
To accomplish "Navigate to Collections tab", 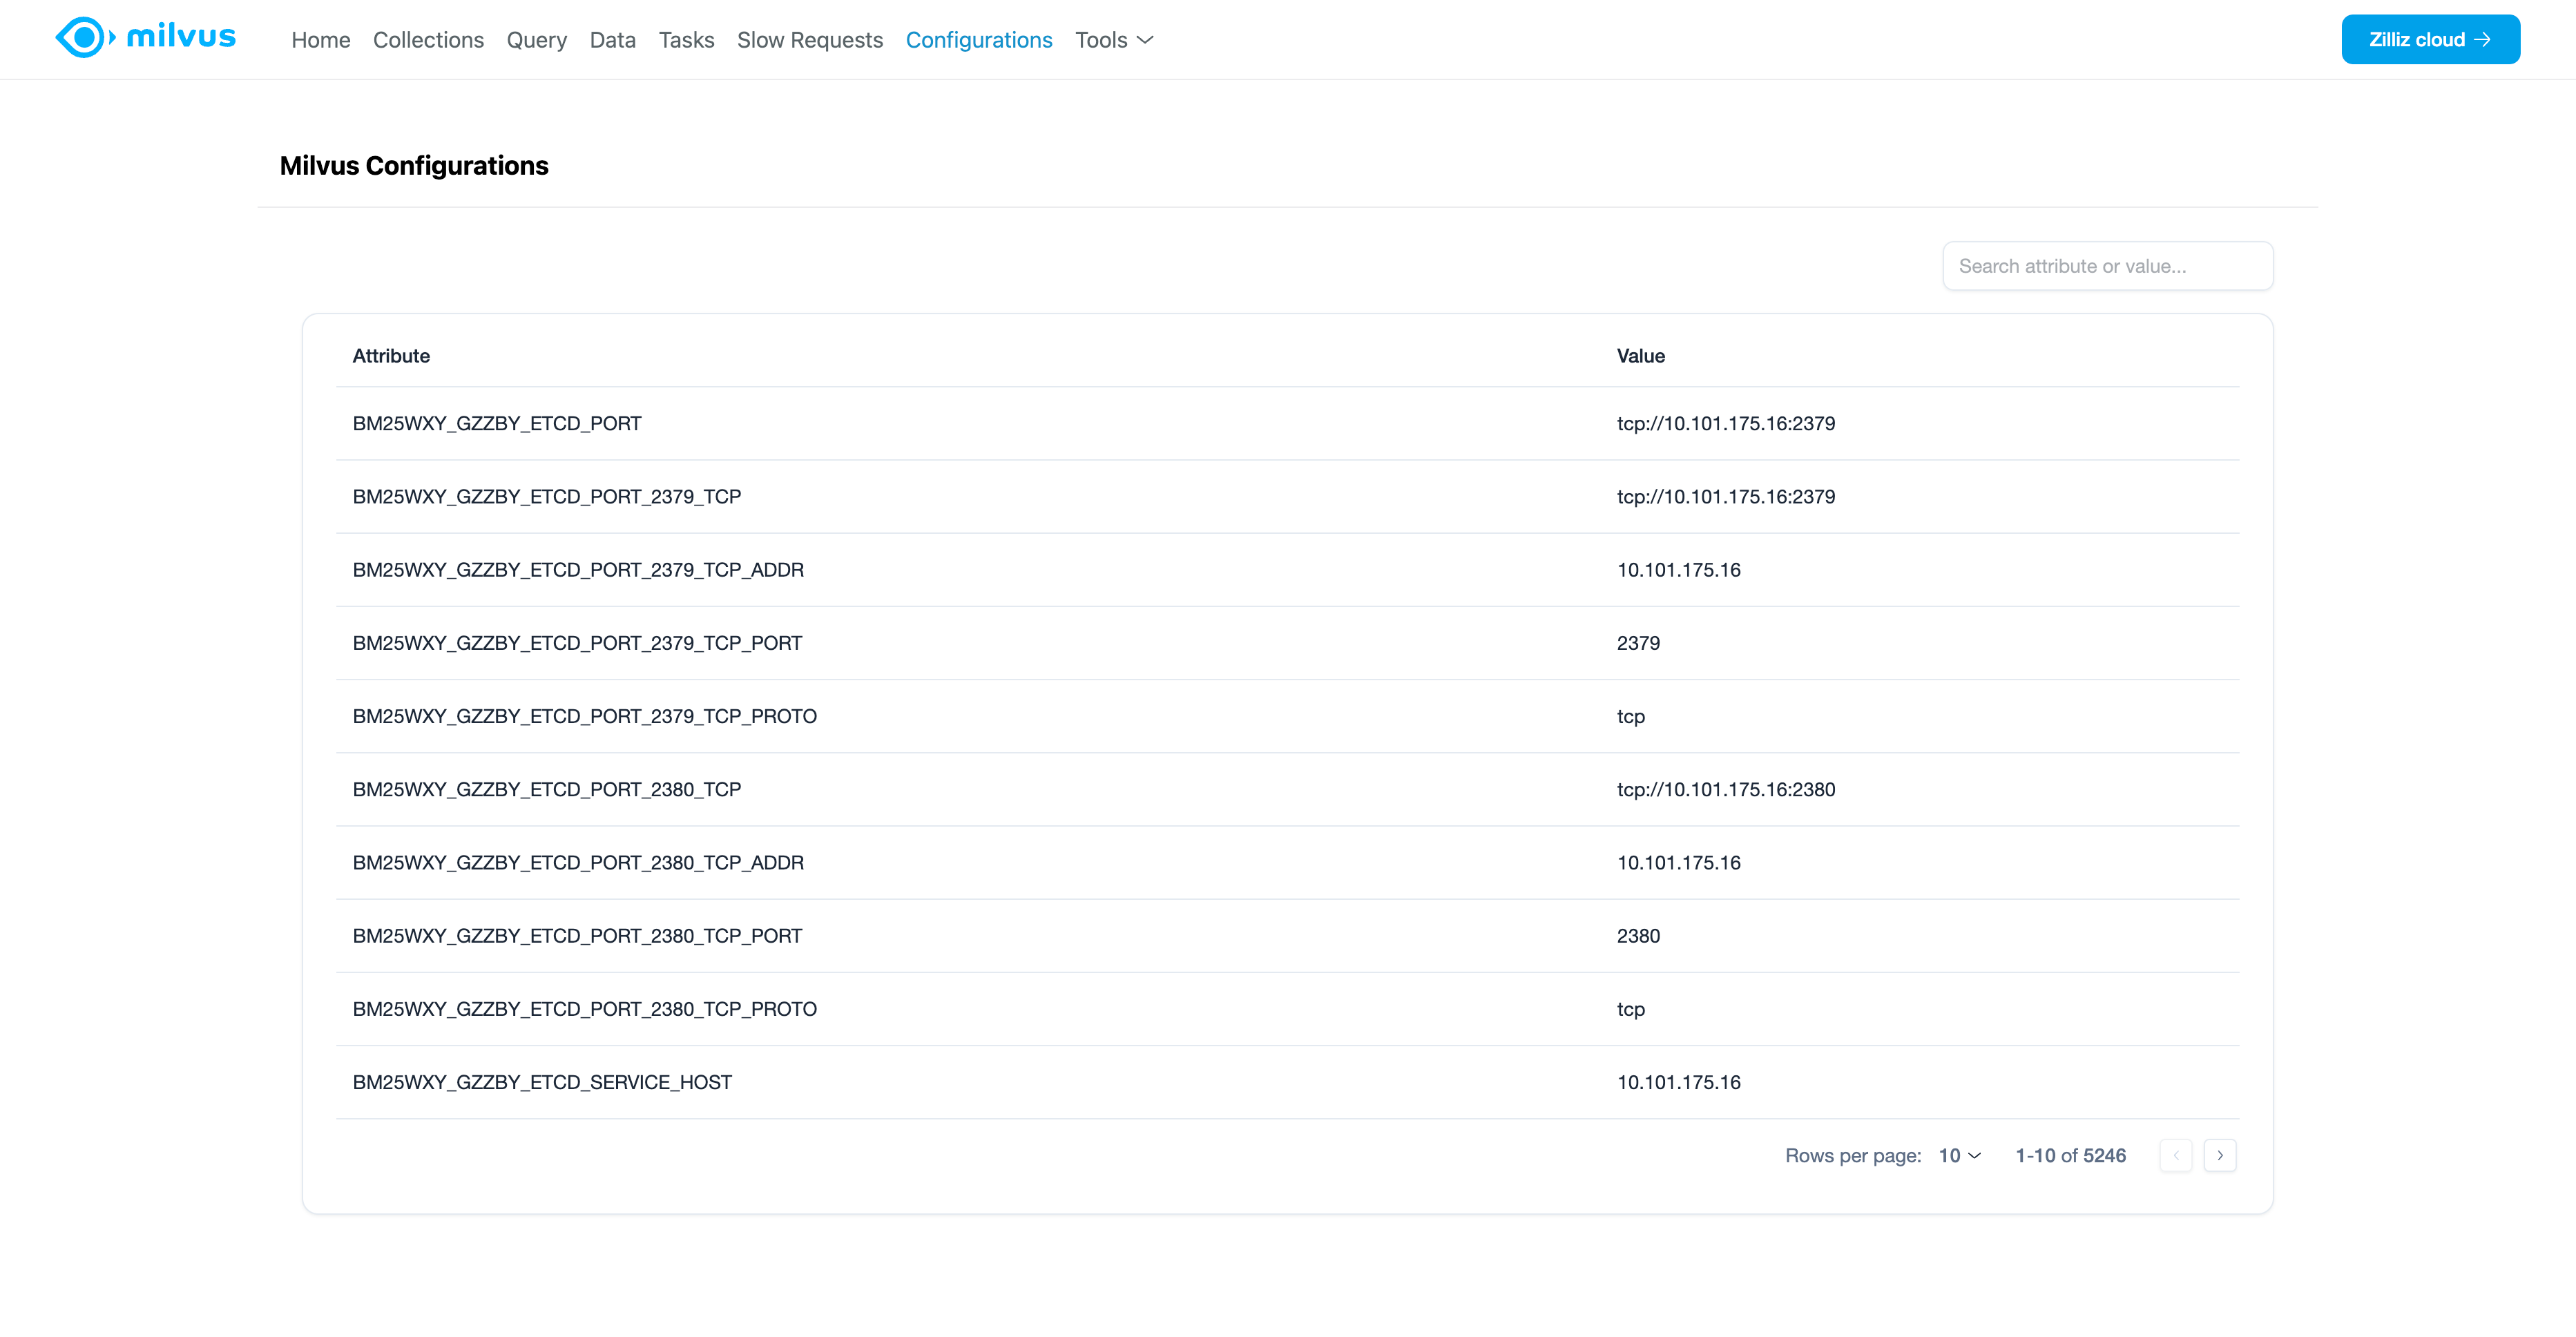I will (x=428, y=40).
